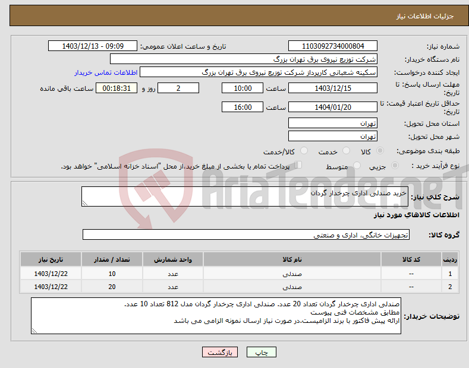Click the announcement date field 1403/12/13 - 09:09
Screen dimensions: 469x368
tap(93, 46)
